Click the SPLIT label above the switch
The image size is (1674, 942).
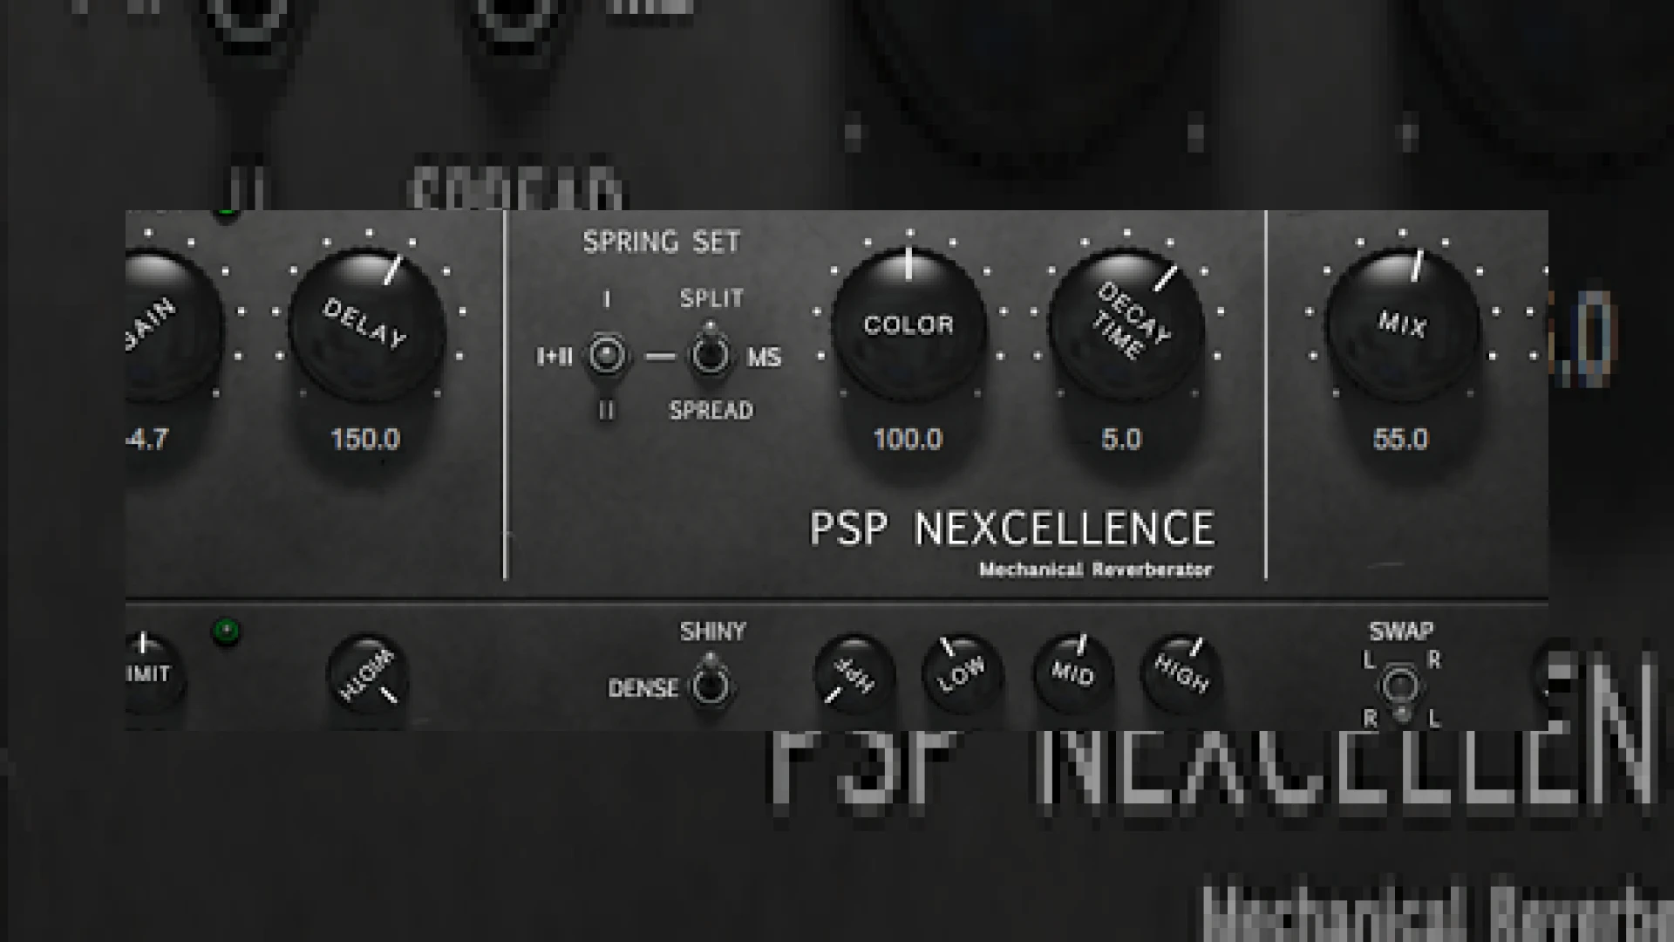point(711,298)
